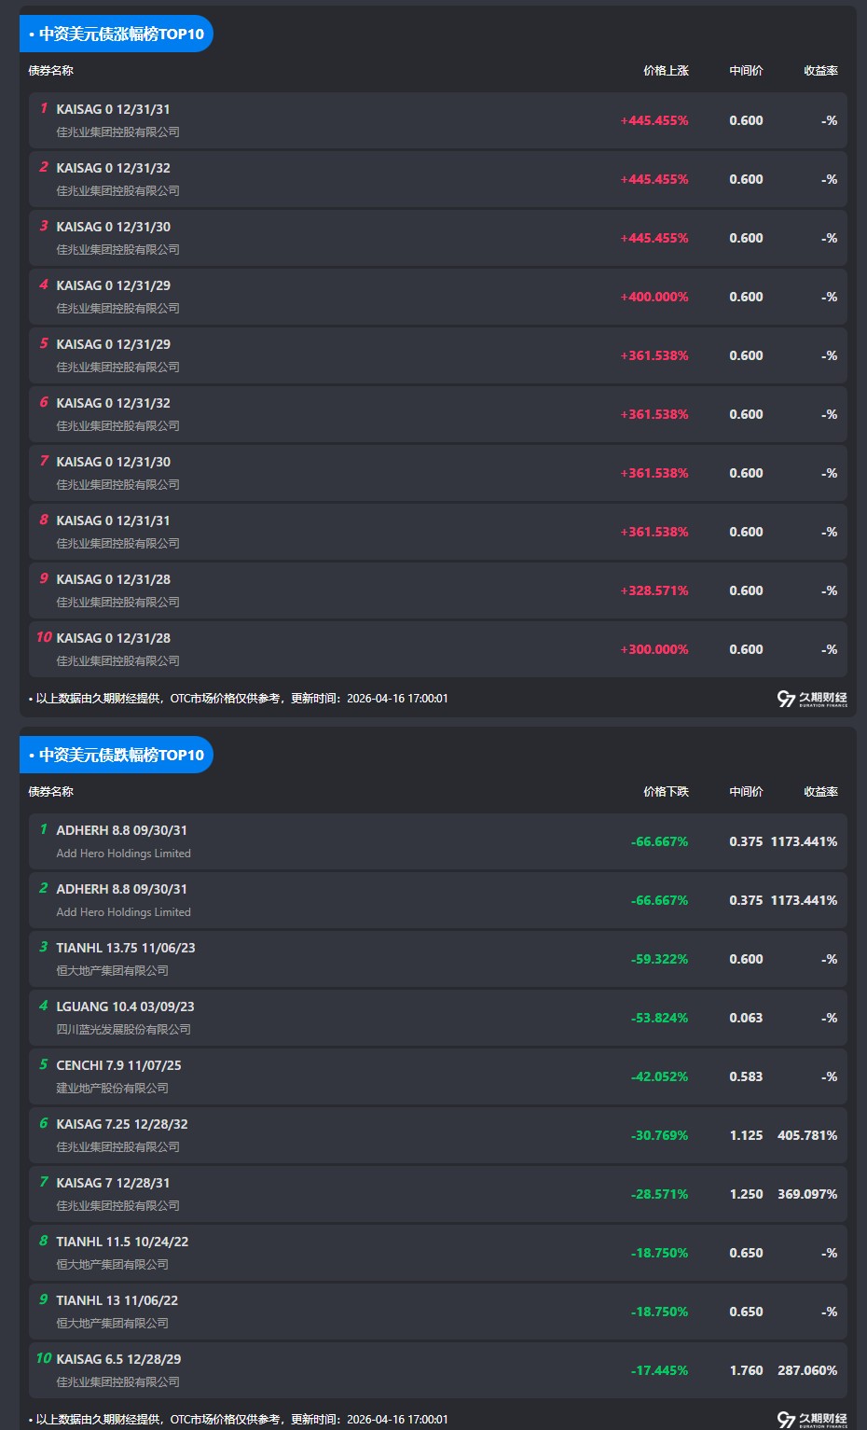
Task: Open the rank 4 gainer KAISAG 0 12/31/29
Action: (113, 285)
